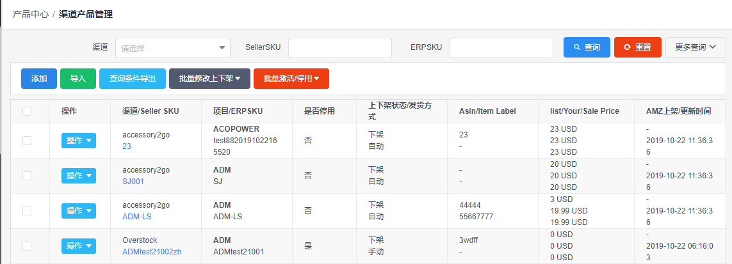The height and width of the screenshot is (264, 732).
Task: Open 批量修改上下架 dropdown menu
Action: pyautogui.click(x=209, y=79)
